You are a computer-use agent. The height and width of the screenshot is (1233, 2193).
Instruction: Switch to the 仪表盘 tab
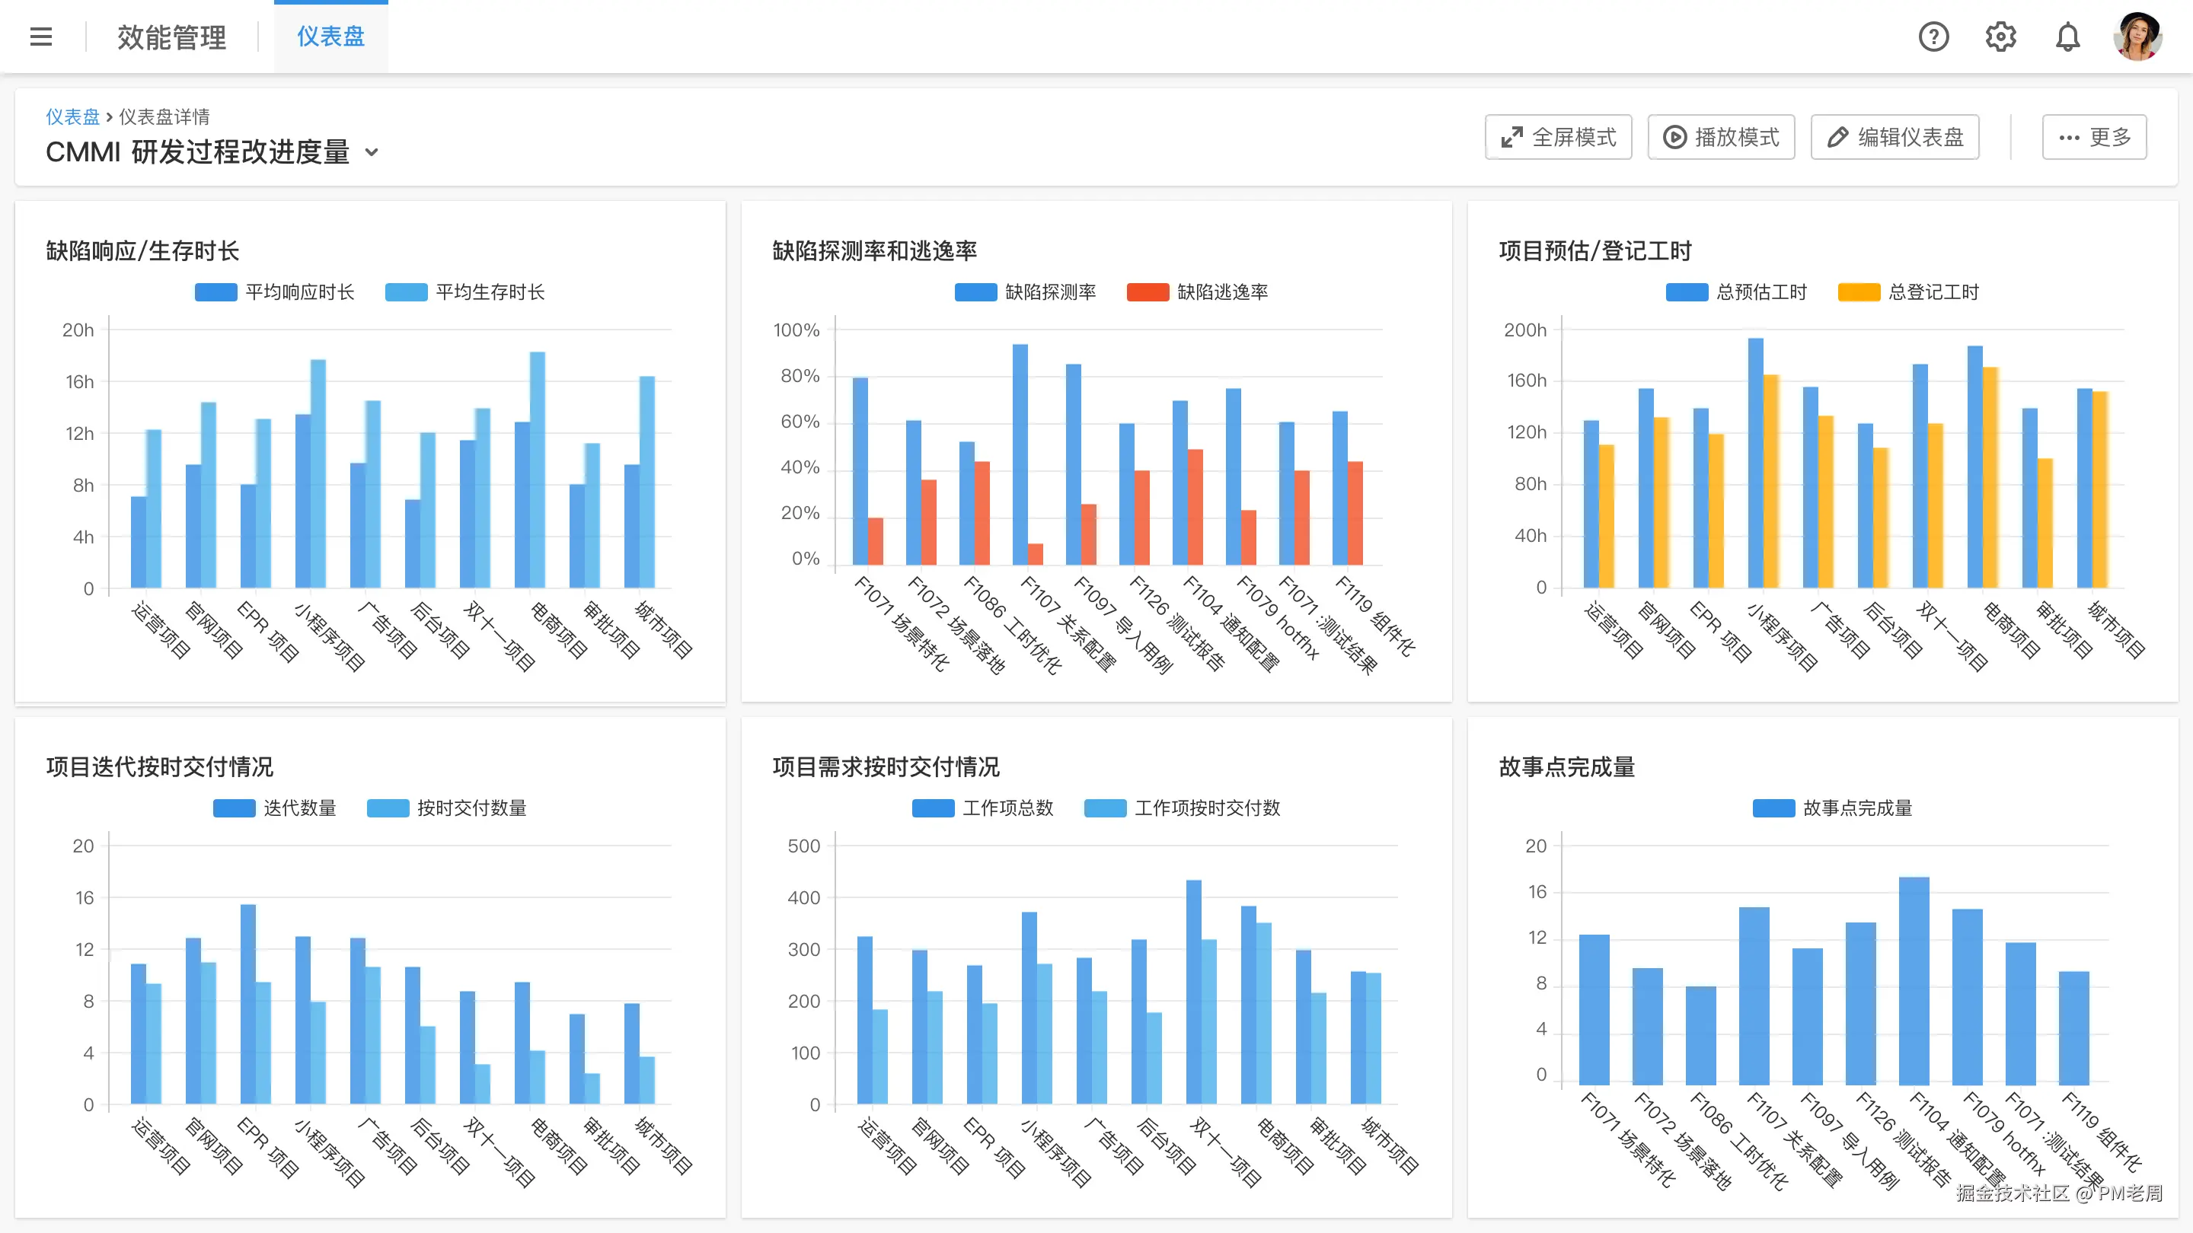click(330, 37)
